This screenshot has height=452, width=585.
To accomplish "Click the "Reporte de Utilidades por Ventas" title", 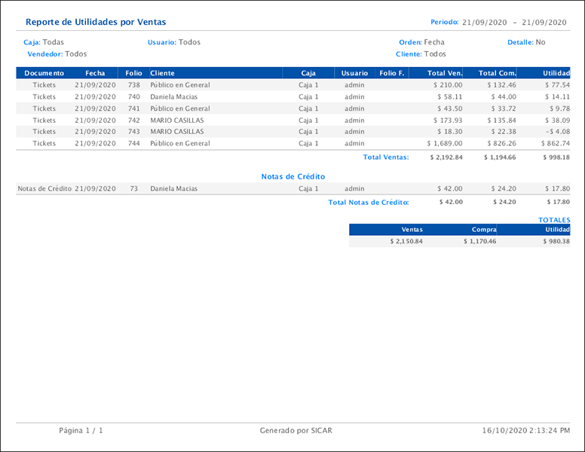I will (96, 23).
